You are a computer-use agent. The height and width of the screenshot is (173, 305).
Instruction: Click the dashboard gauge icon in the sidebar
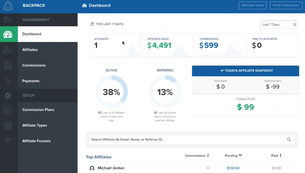[x=8, y=34]
